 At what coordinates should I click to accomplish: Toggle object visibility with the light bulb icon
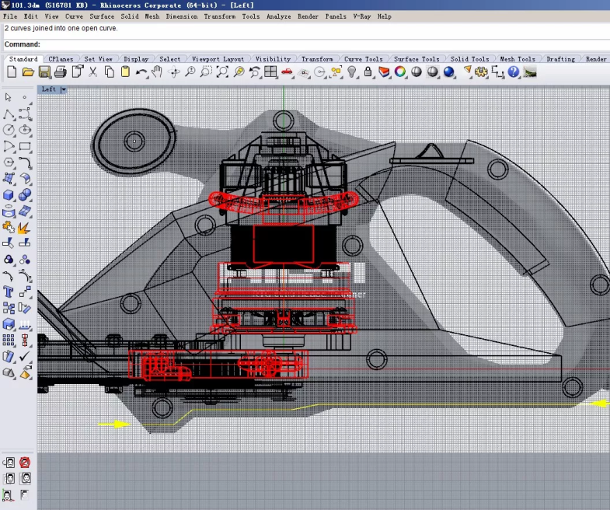[351, 72]
